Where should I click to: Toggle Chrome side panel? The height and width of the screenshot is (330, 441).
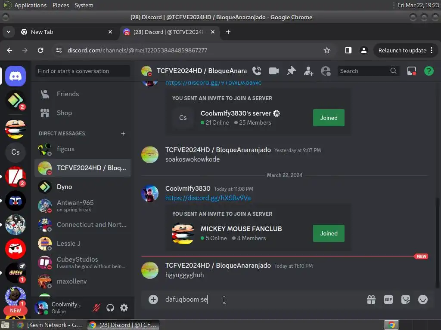[x=348, y=50]
